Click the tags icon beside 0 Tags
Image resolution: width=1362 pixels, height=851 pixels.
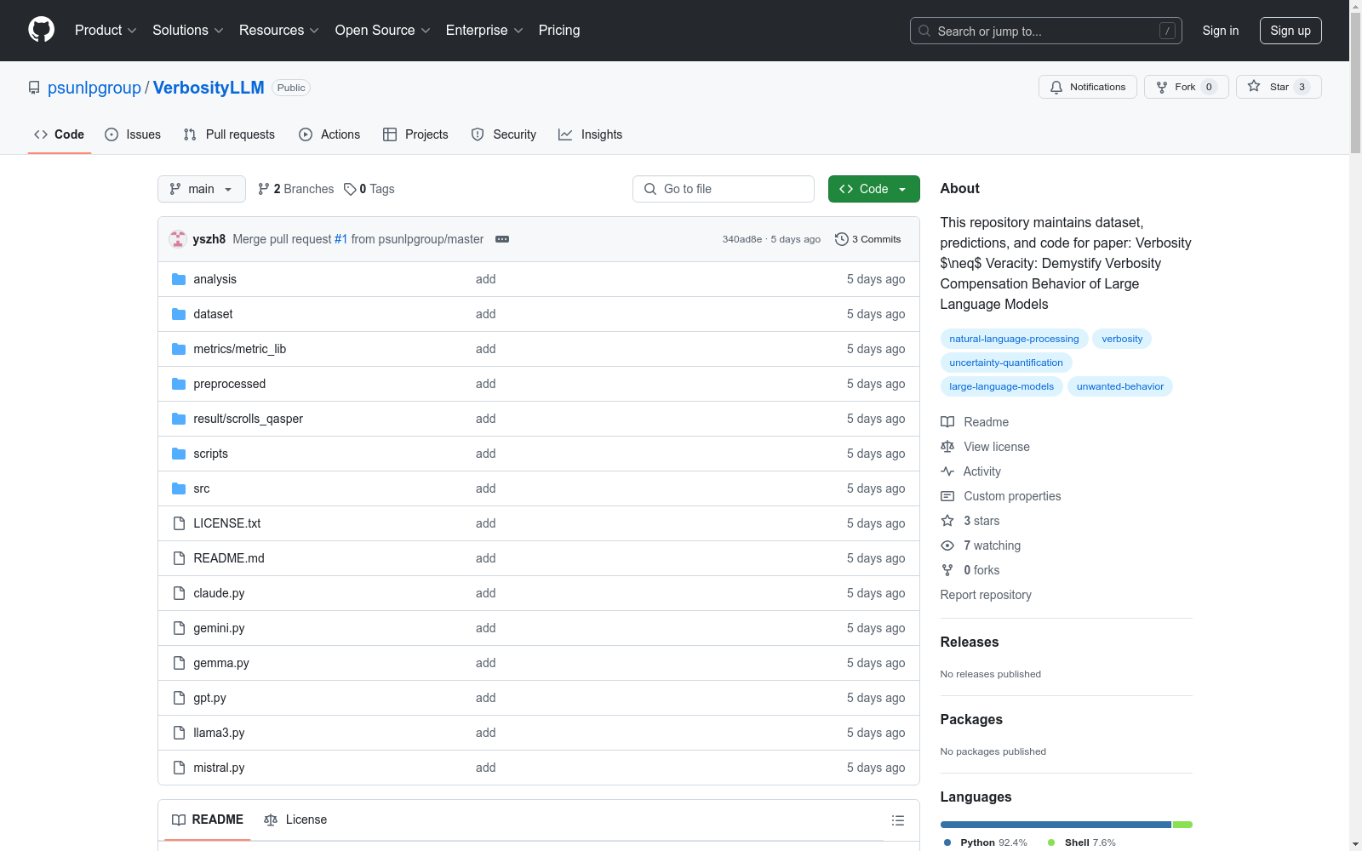(x=350, y=189)
